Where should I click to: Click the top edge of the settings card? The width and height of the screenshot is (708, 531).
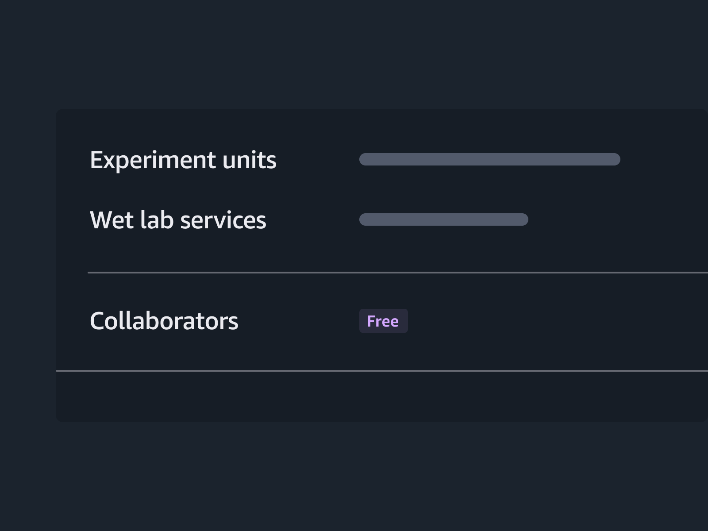click(x=354, y=111)
